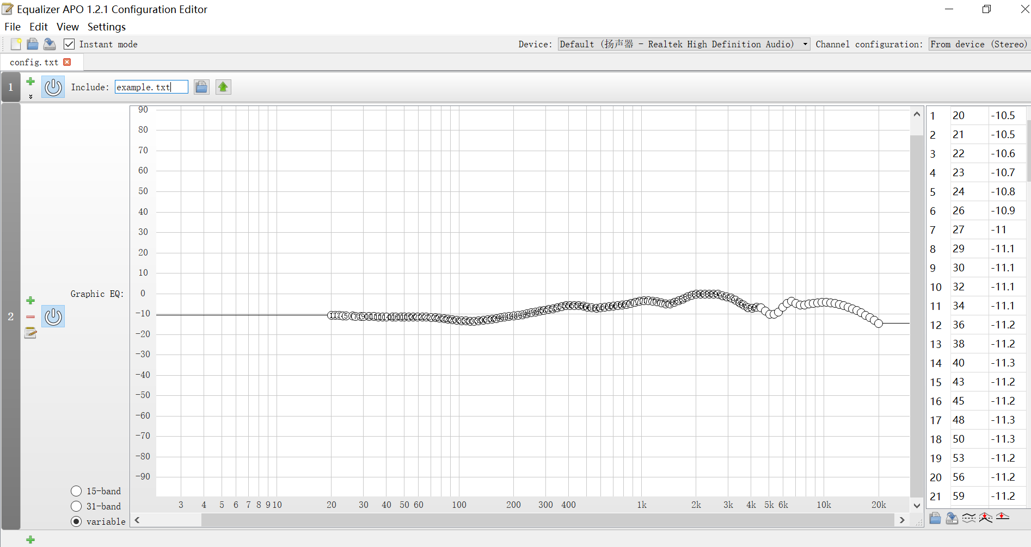The image size is (1031, 547).
Task: Select frequency cell 45 in row 16
Action: click(969, 401)
